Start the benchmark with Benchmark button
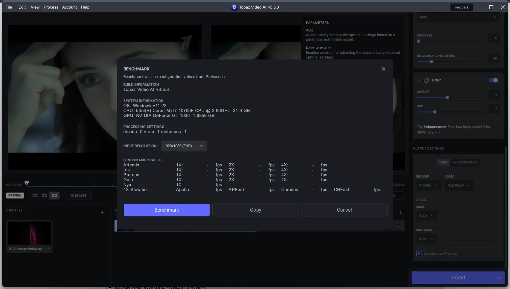The width and height of the screenshot is (510, 289). point(166,210)
